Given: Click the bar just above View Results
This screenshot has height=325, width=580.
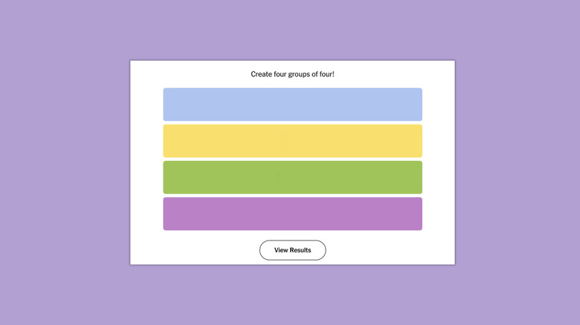Looking at the screenshot, I should (x=292, y=214).
